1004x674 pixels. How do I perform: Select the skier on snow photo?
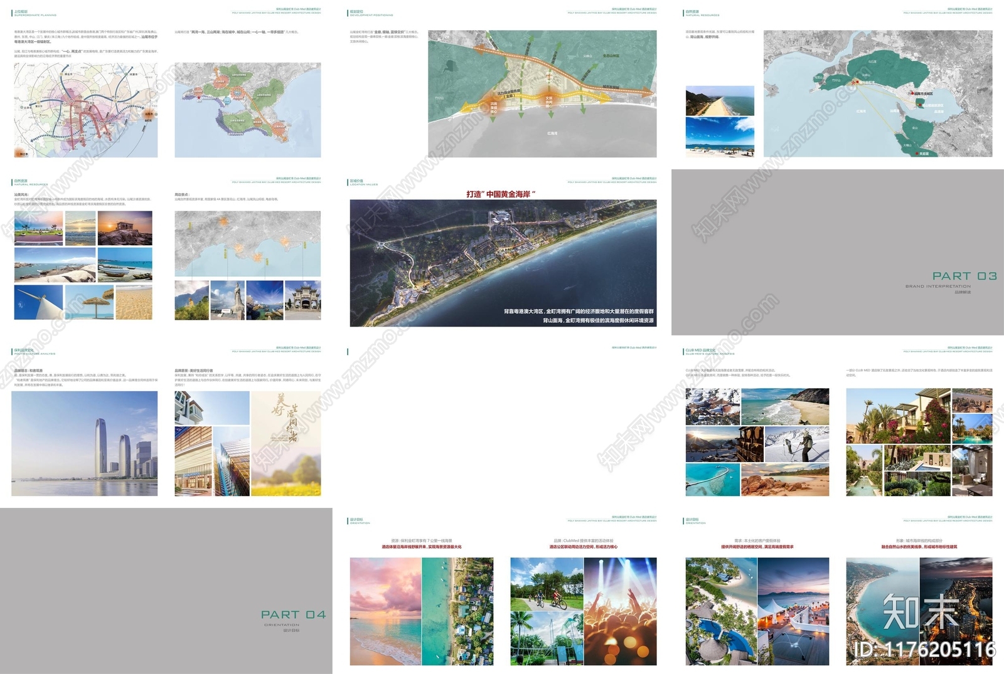pyautogui.click(x=797, y=445)
